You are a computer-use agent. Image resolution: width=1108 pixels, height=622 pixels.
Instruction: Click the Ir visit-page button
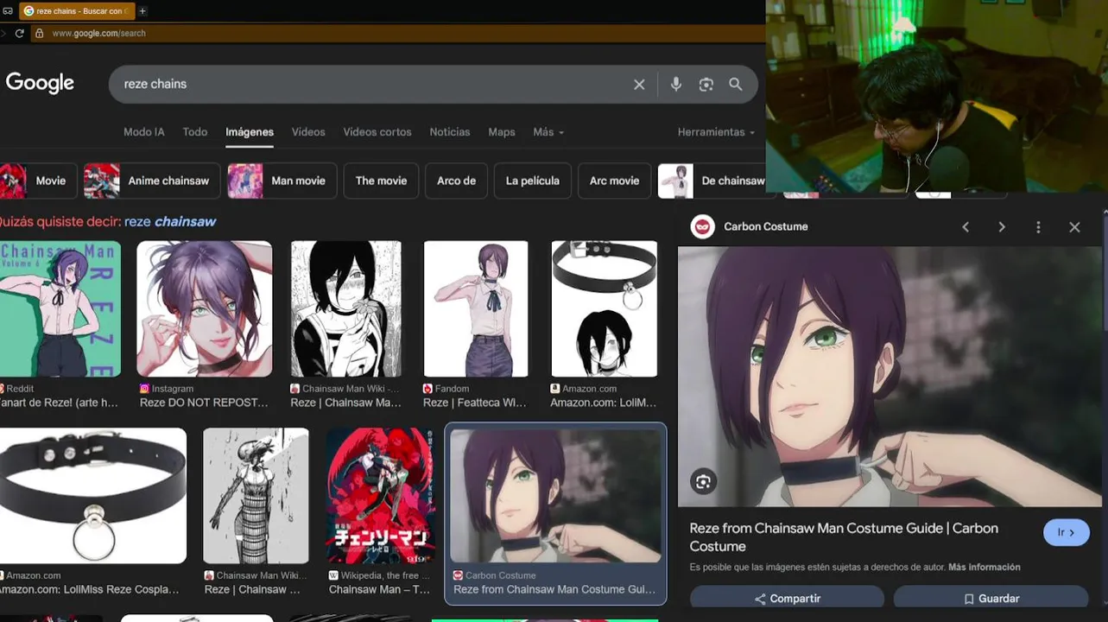pos(1066,533)
